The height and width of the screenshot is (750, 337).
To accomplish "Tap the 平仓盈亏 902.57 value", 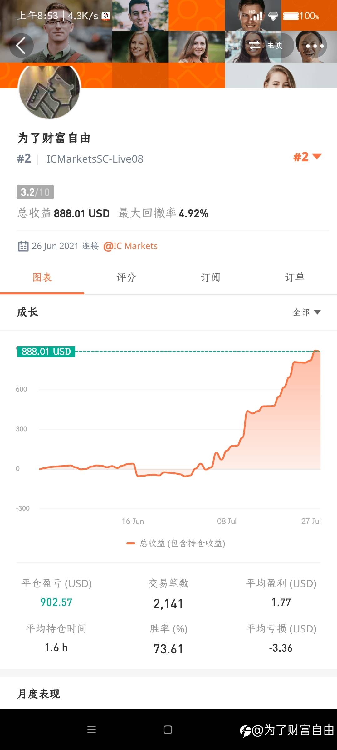I will click(56, 602).
